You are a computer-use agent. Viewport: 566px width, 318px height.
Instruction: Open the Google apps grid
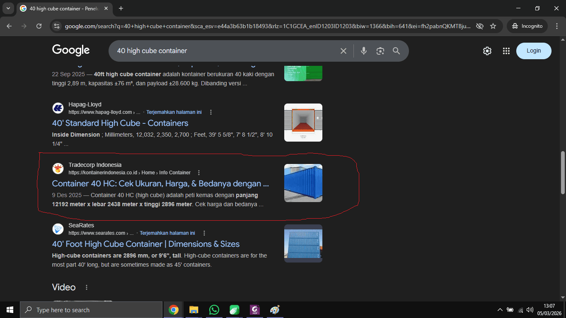(506, 51)
